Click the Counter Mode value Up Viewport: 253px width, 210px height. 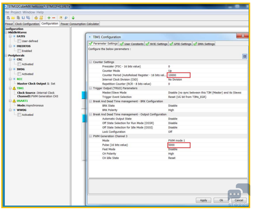coord(170,71)
